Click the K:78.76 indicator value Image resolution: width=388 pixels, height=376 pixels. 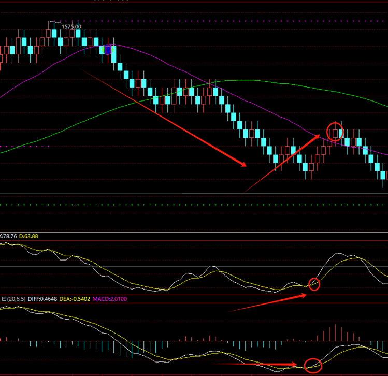pos(8,236)
